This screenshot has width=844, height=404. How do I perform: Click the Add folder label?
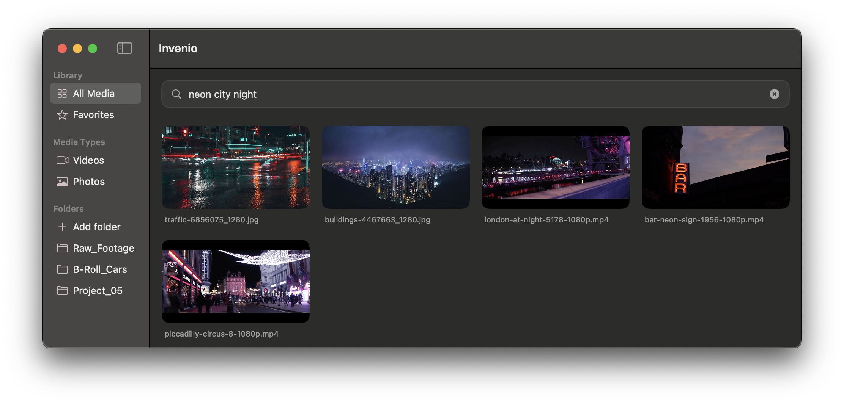(97, 227)
